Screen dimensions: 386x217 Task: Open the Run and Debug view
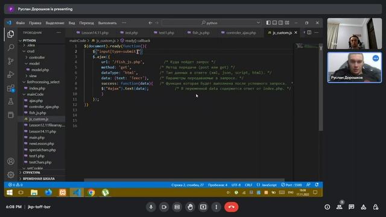11,74
